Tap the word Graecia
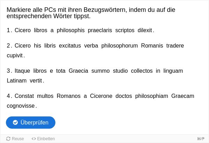209x143 pixels. pos(78,71)
